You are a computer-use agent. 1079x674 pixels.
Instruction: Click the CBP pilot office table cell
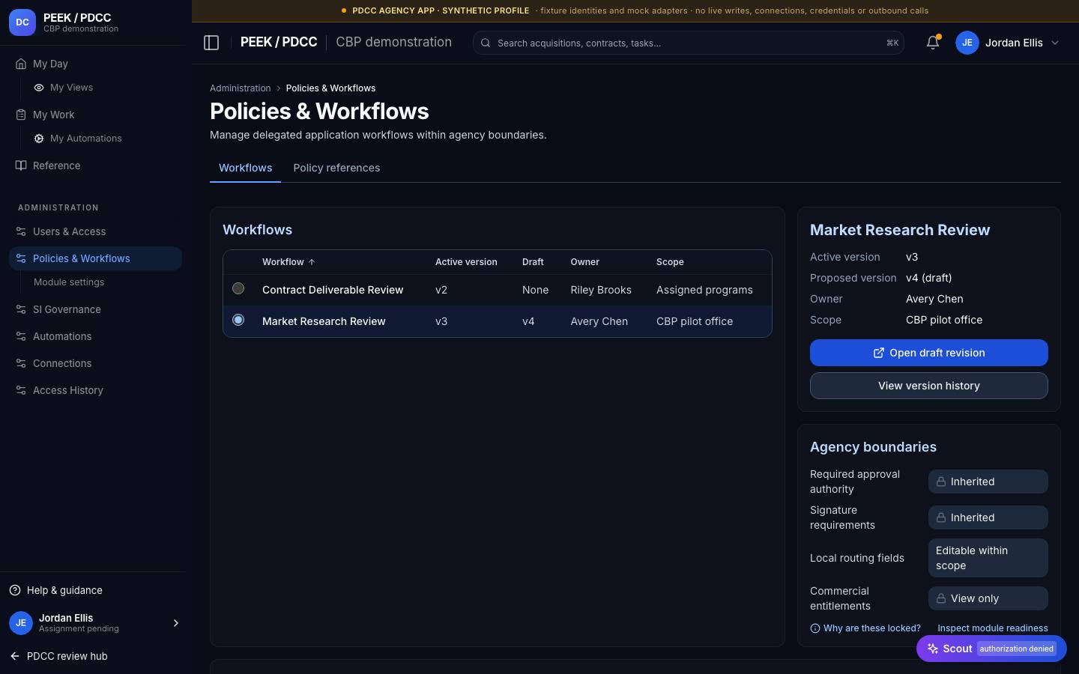pos(695,321)
